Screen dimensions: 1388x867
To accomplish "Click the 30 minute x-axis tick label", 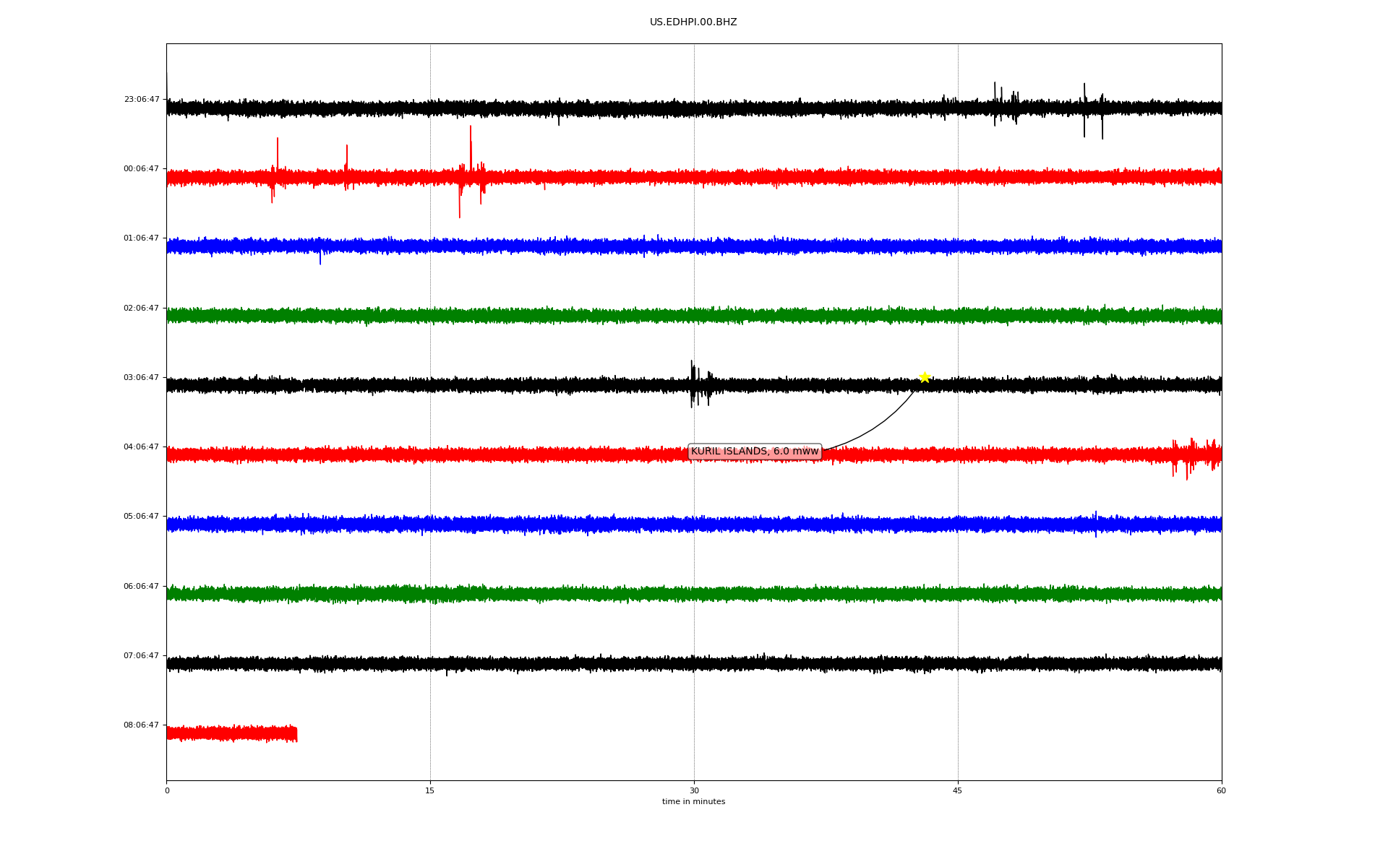I will (694, 790).
